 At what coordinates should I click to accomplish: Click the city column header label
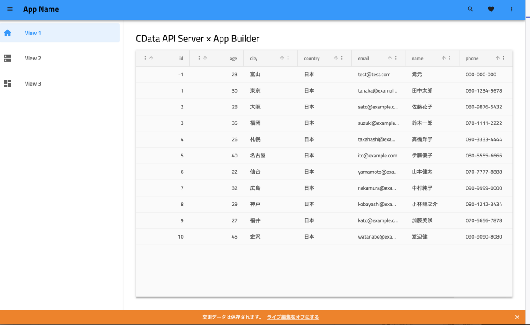click(x=254, y=59)
